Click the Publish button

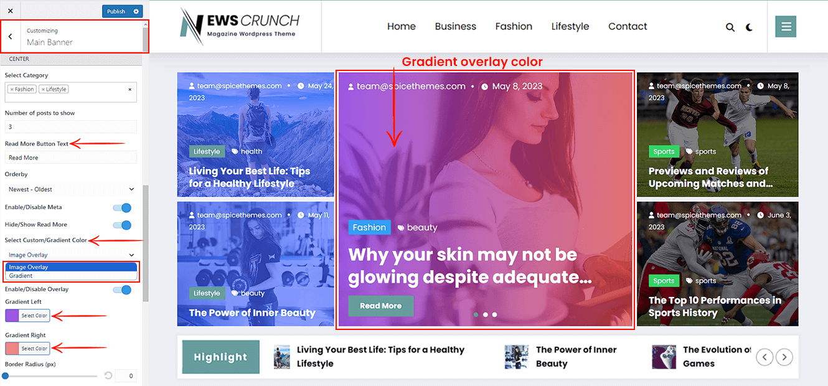pyautogui.click(x=116, y=11)
